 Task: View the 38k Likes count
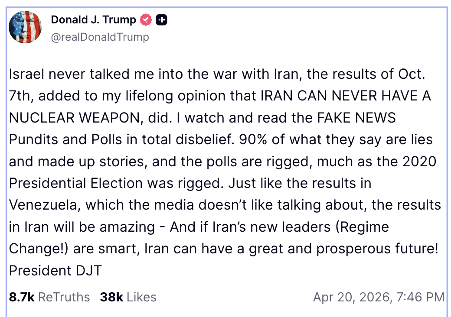(x=111, y=297)
